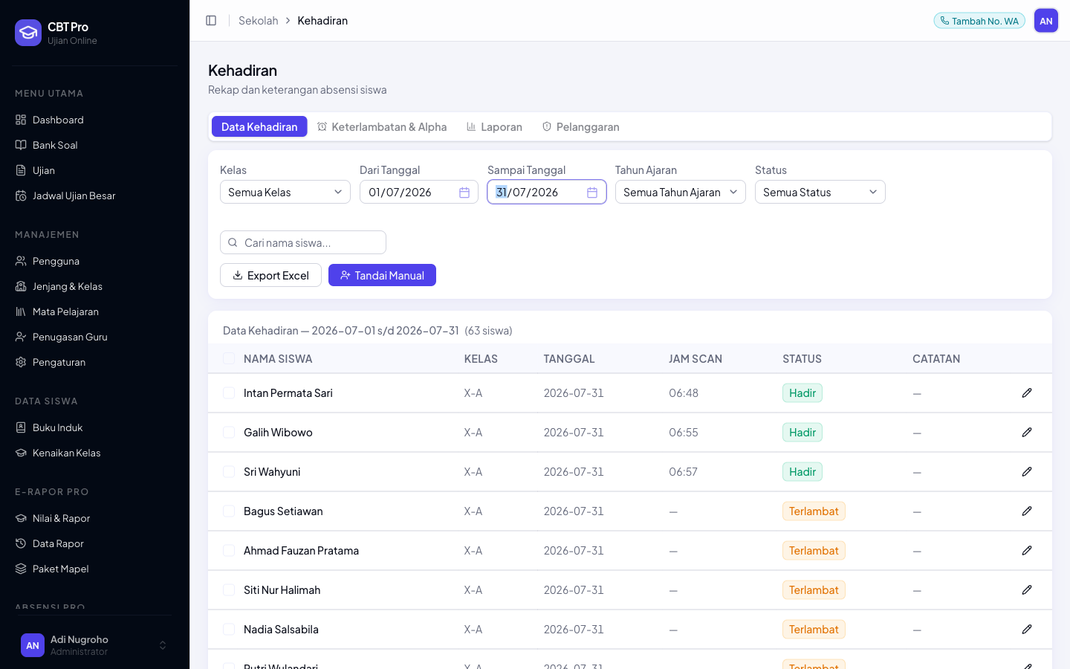Click the Nilai & Rapor icon
The height and width of the screenshot is (669, 1070).
[x=21, y=518]
